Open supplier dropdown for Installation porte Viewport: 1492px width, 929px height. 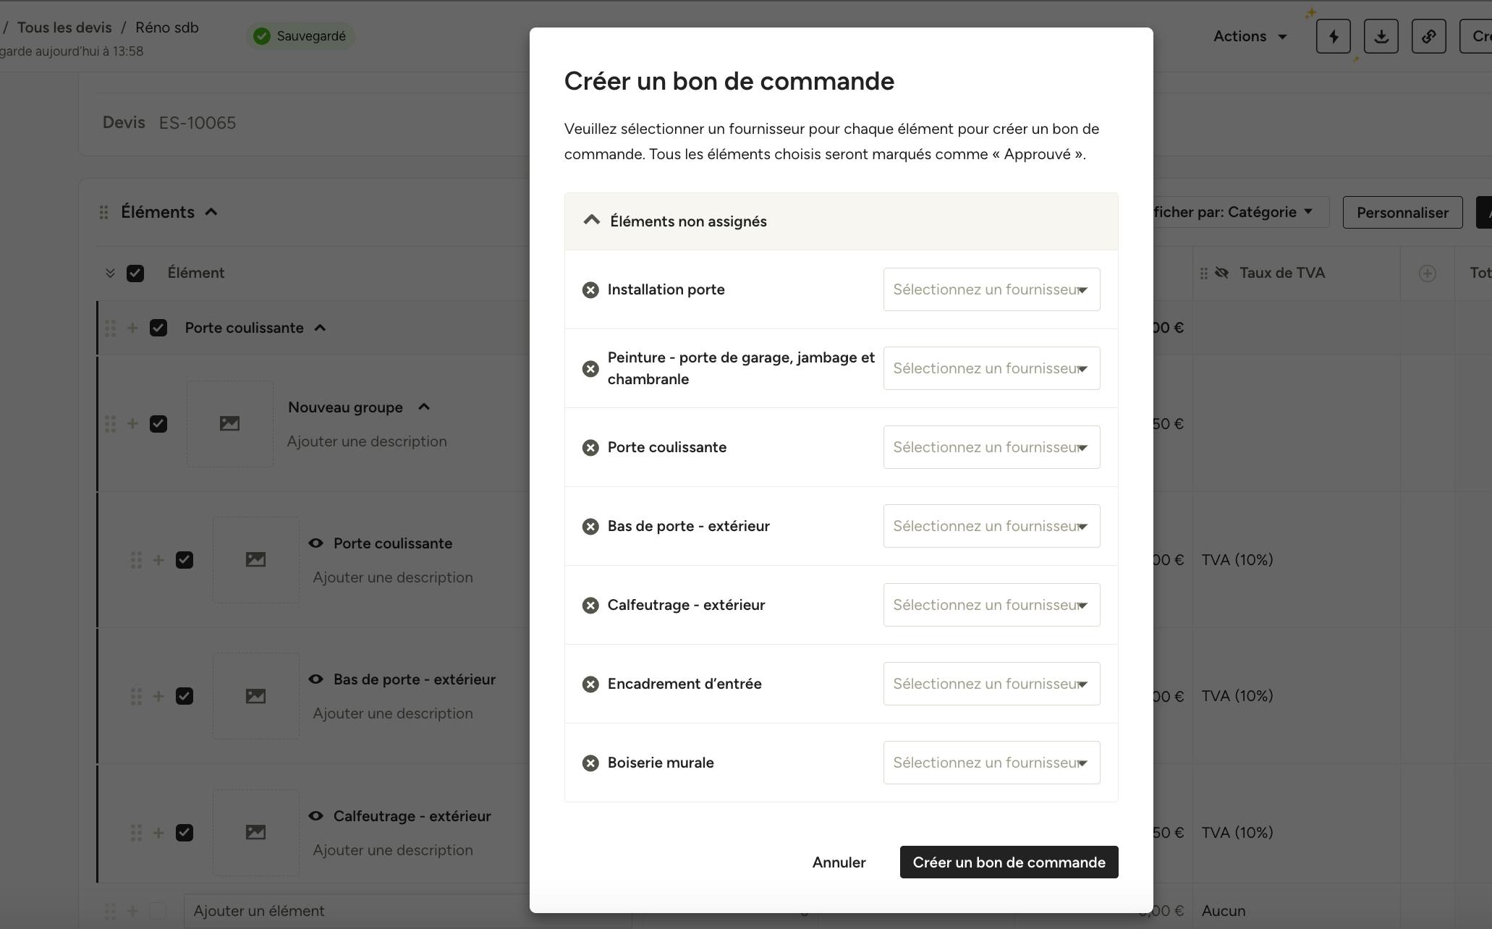(x=991, y=289)
